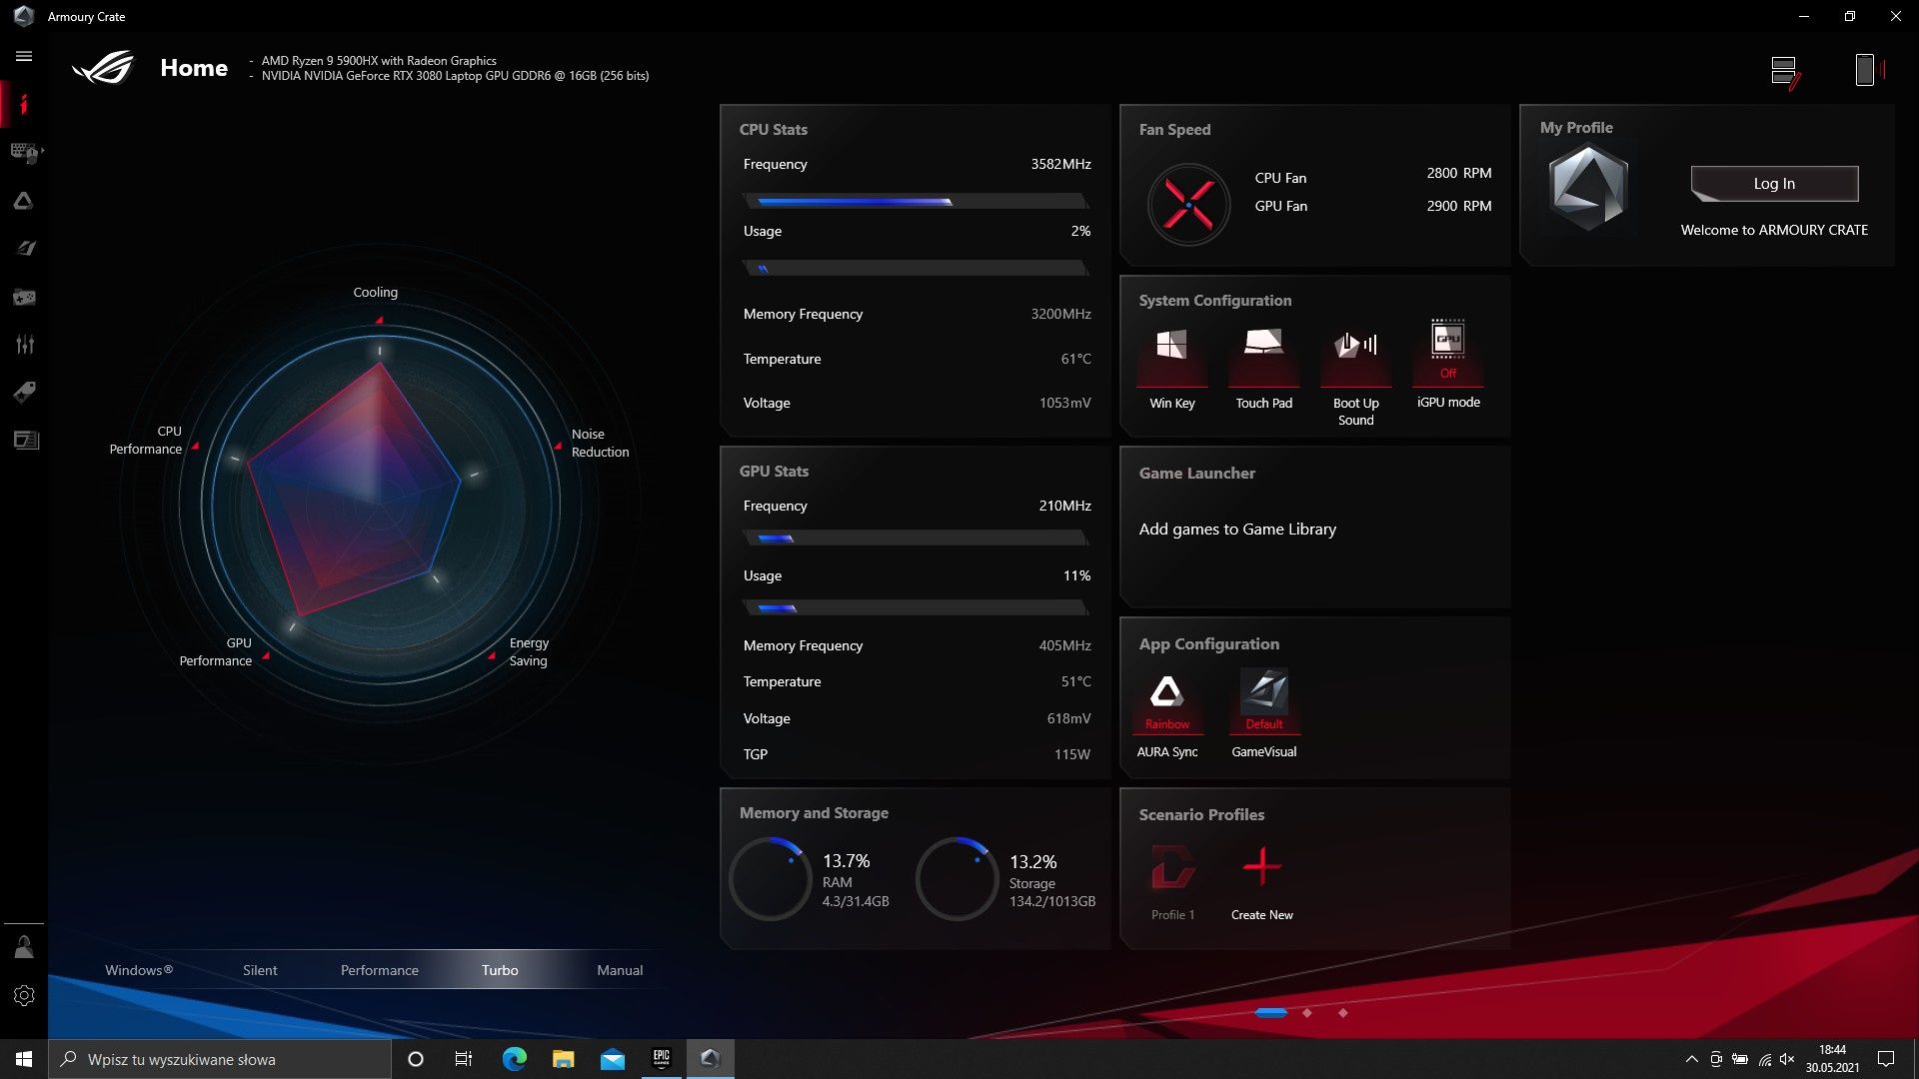Switch to Manual operating mode
The height and width of the screenshot is (1079, 1919).
[x=620, y=970]
